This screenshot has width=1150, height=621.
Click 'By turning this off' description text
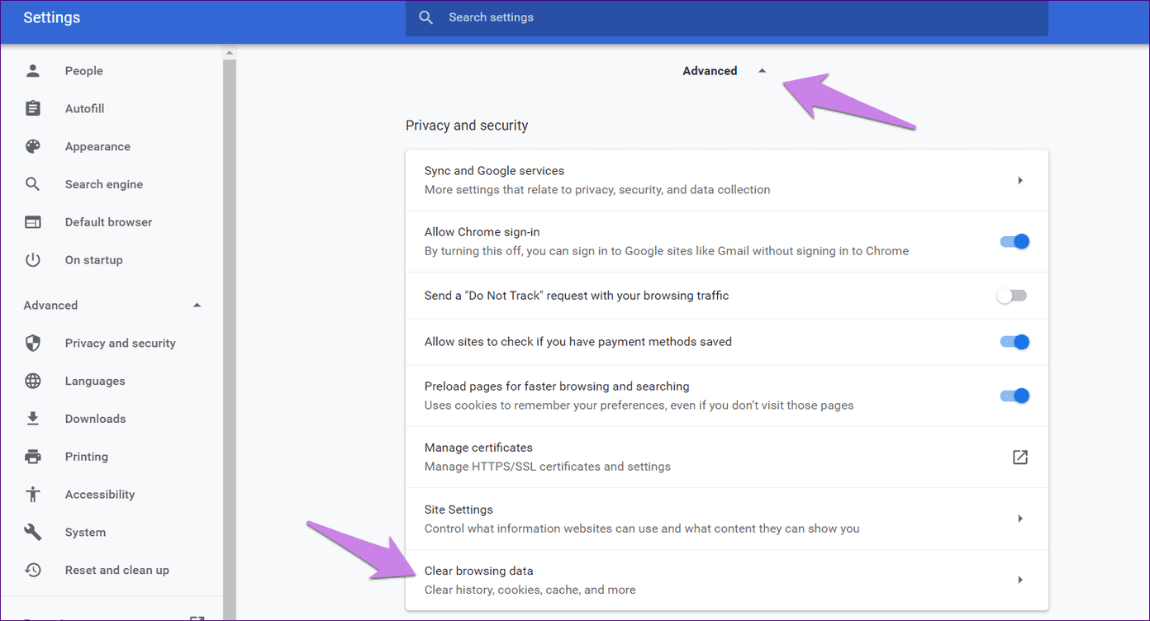tap(667, 251)
